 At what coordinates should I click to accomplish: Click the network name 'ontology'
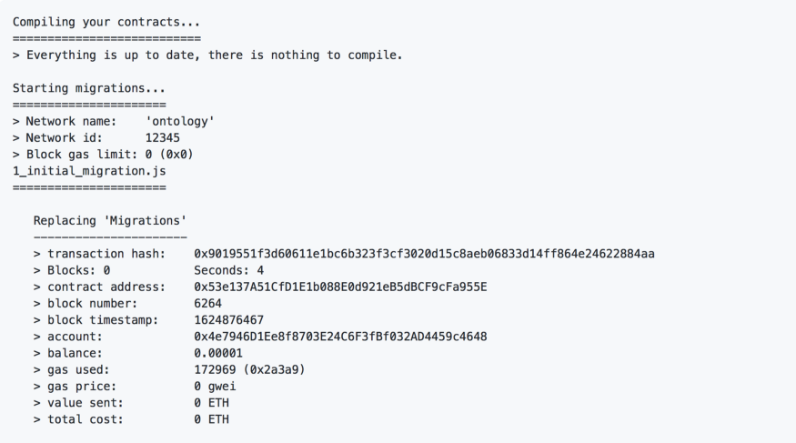(x=180, y=121)
